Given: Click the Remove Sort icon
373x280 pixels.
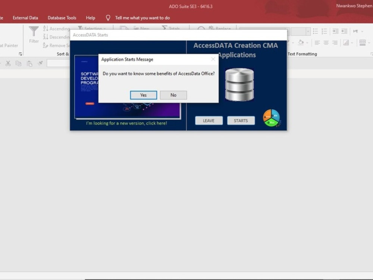Looking at the screenshot, I should 46,45.
